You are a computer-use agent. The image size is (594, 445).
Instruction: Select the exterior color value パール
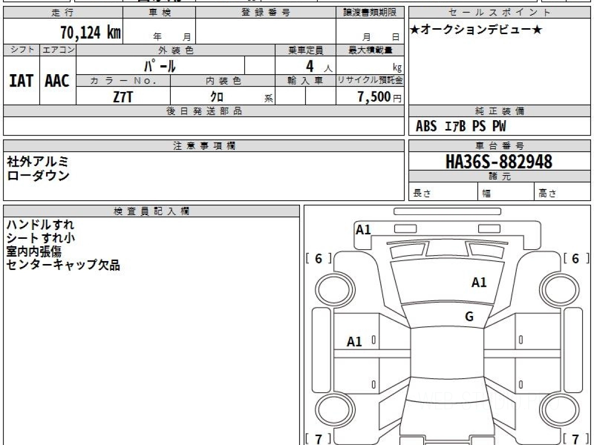[x=160, y=65]
